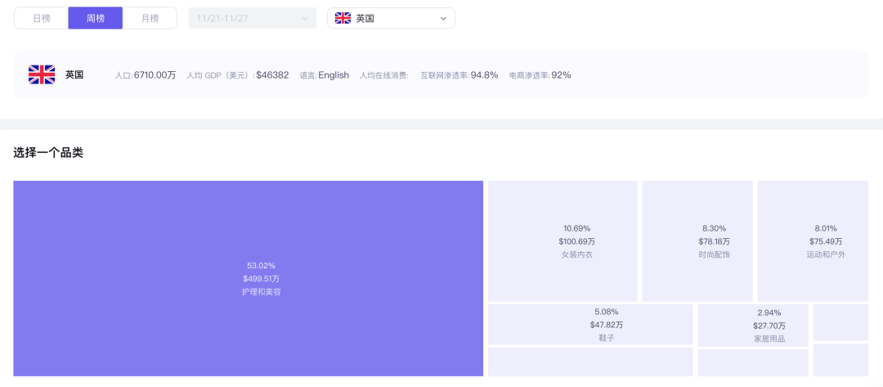
Task: Click the 互联网渗透率 94.8% statistic
Action: (x=459, y=75)
